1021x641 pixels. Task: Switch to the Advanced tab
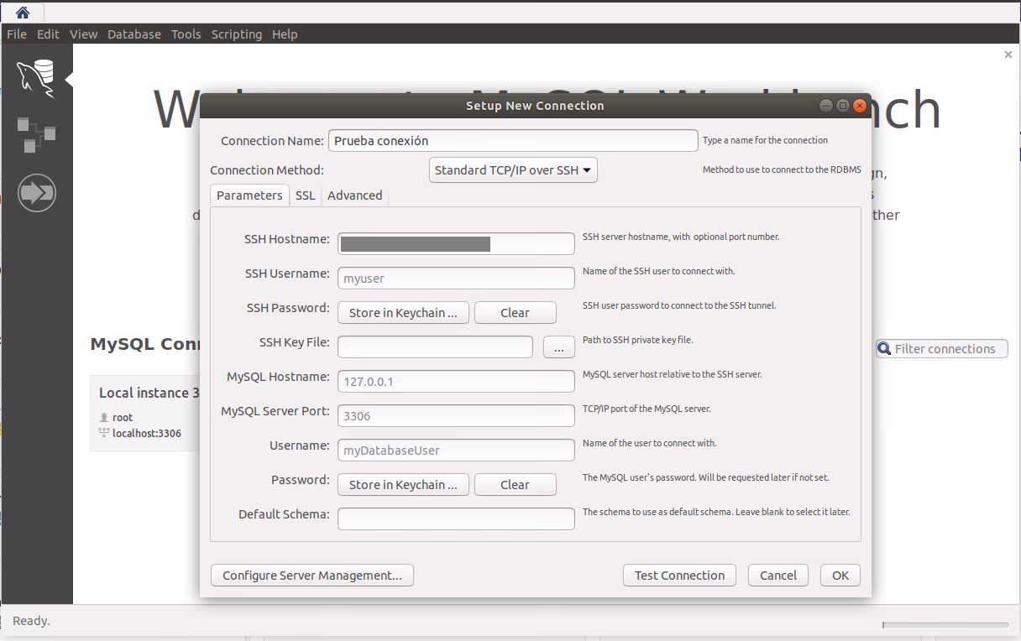[355, 195]
